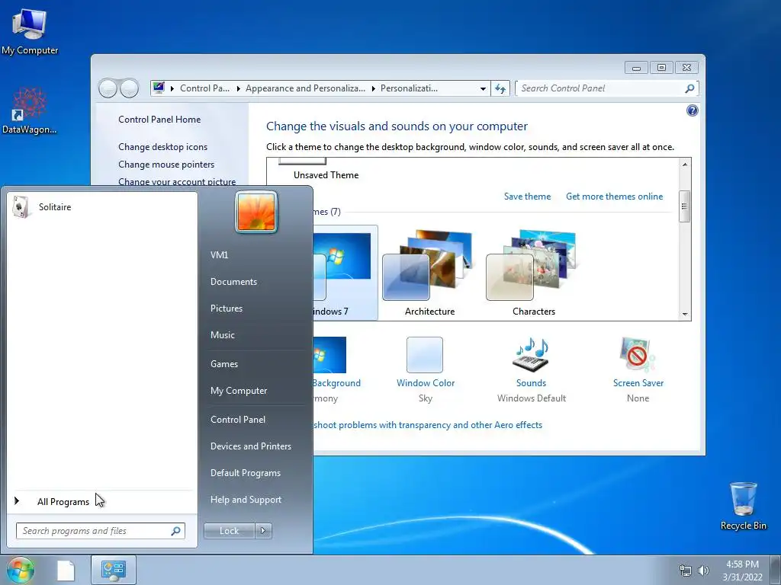Open Documents from Start menu
This screenshot has width=781, height=585.
[x=233, y=282]
